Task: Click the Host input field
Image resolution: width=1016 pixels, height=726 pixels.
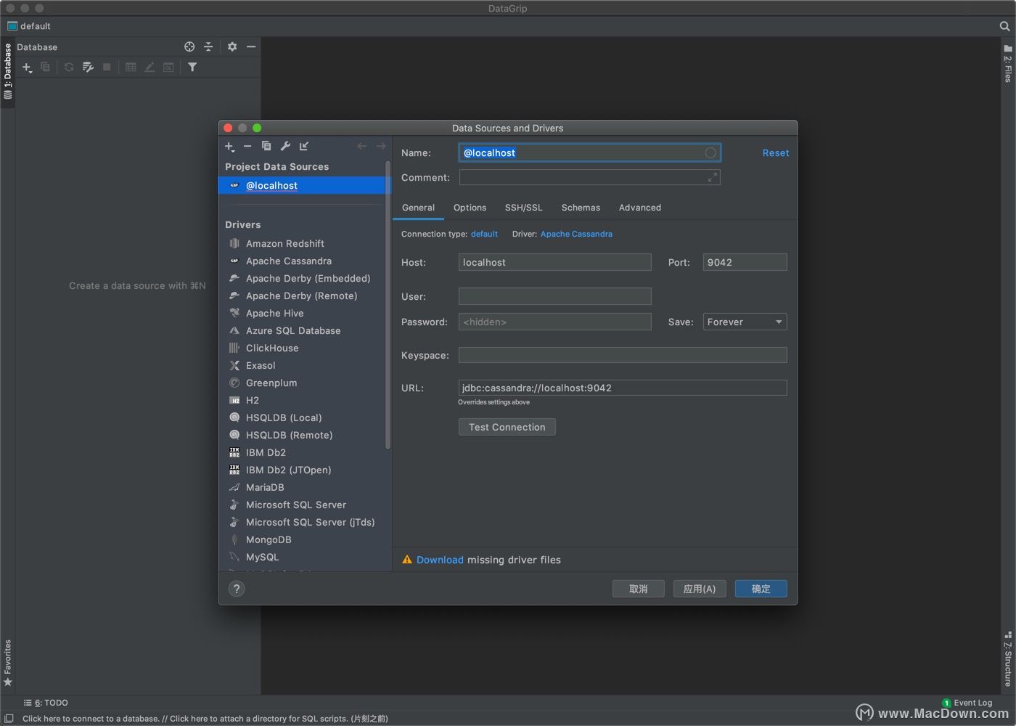Action: click(554, 262)
